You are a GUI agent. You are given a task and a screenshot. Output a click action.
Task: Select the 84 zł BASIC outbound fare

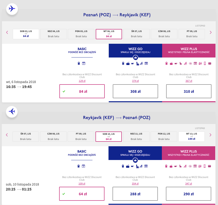(x=82, y=91)
